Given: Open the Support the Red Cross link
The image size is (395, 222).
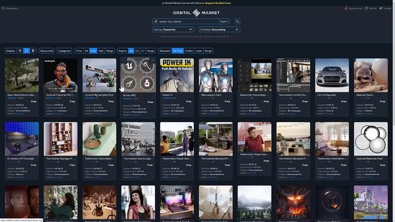Looking at the screenshot, I should click(218, 3).
